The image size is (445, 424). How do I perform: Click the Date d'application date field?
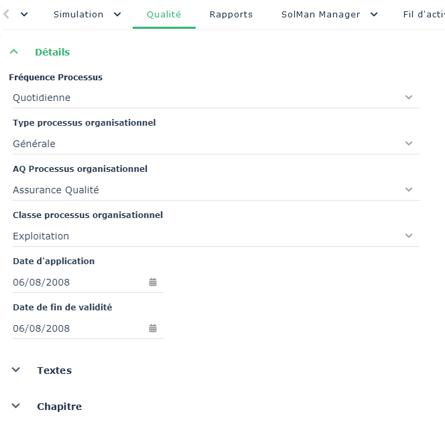[x=77, y=282]
